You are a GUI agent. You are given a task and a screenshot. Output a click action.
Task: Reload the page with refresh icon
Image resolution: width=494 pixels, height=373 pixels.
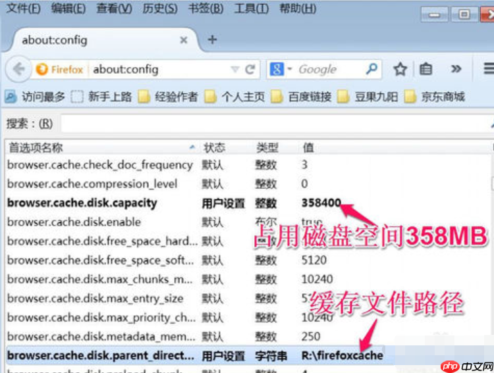(250, 69)
